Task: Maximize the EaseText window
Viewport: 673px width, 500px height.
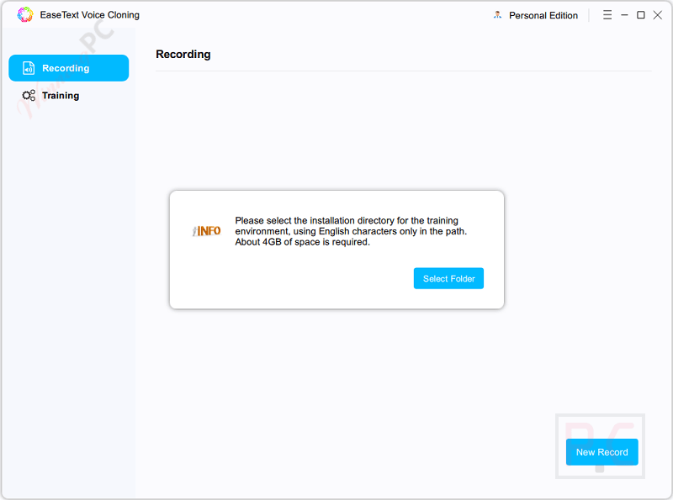Action: point(640,15)
